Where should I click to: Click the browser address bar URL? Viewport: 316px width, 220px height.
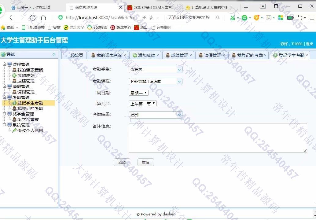coord(101,18)
